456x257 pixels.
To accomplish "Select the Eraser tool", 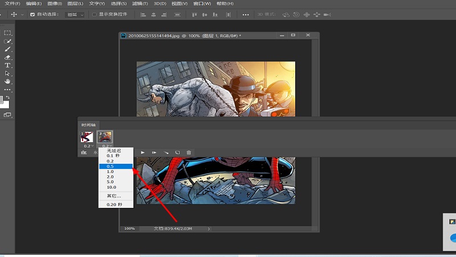I will coord(7,58).
